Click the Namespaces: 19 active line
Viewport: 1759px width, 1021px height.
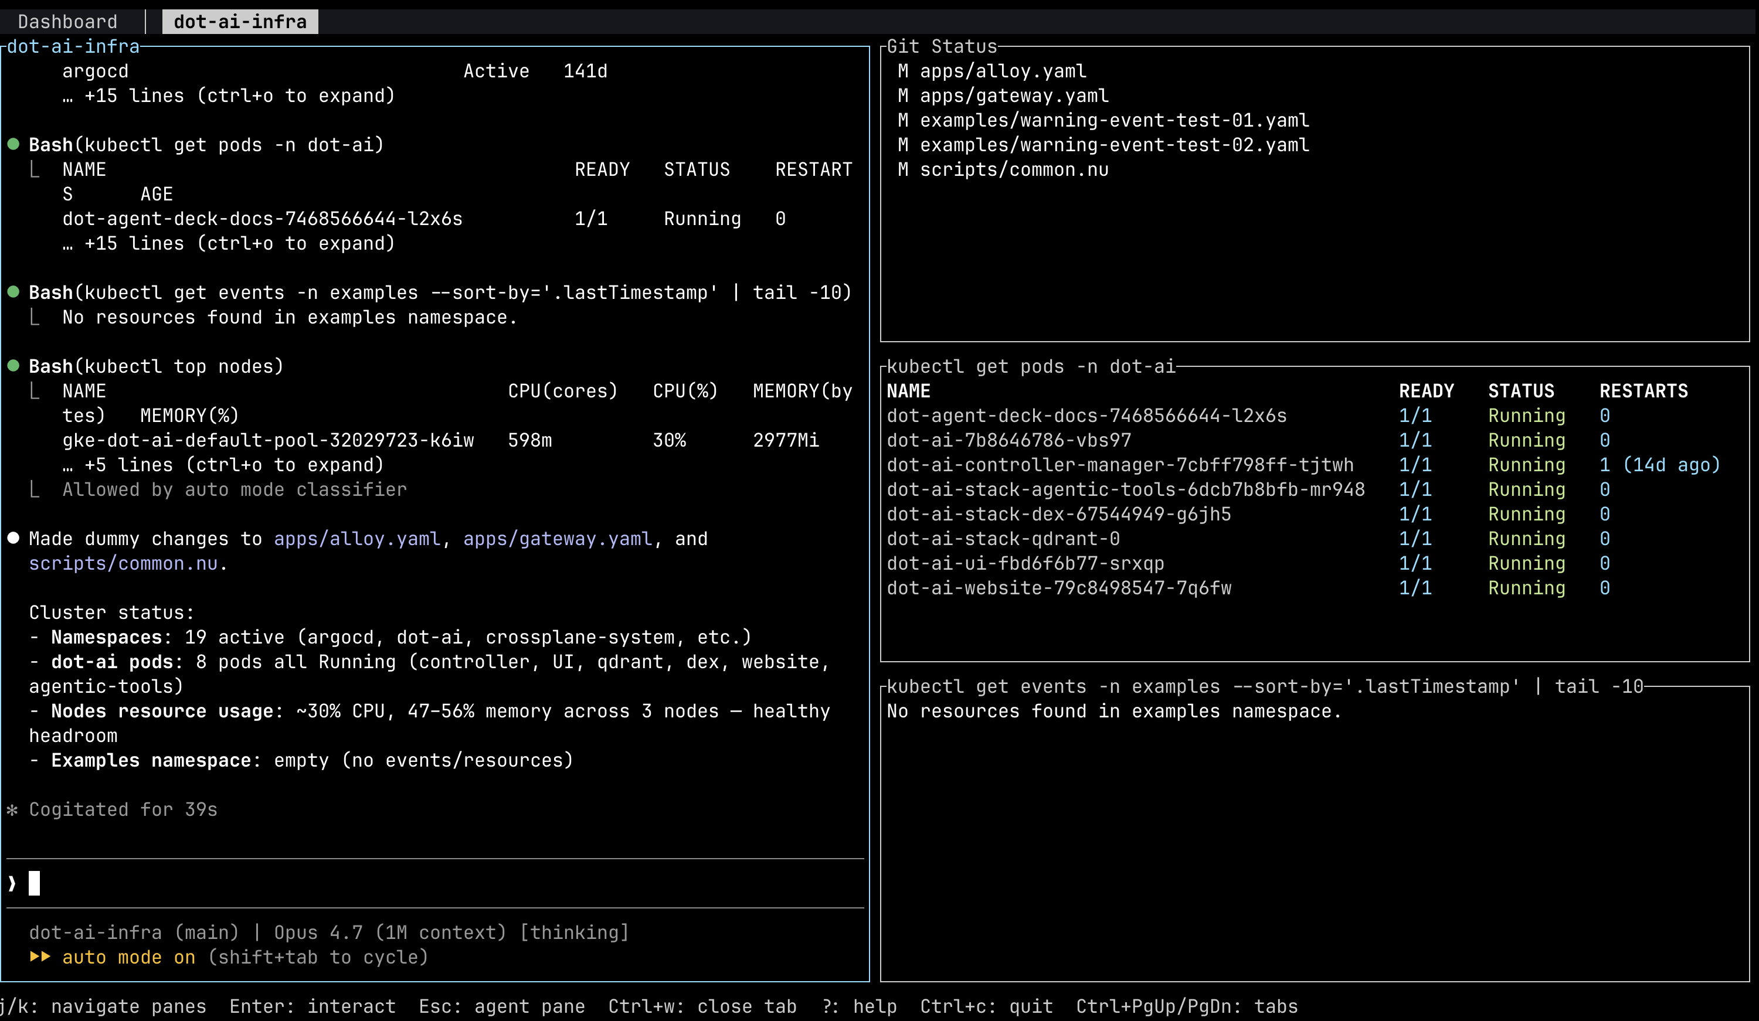390,637
